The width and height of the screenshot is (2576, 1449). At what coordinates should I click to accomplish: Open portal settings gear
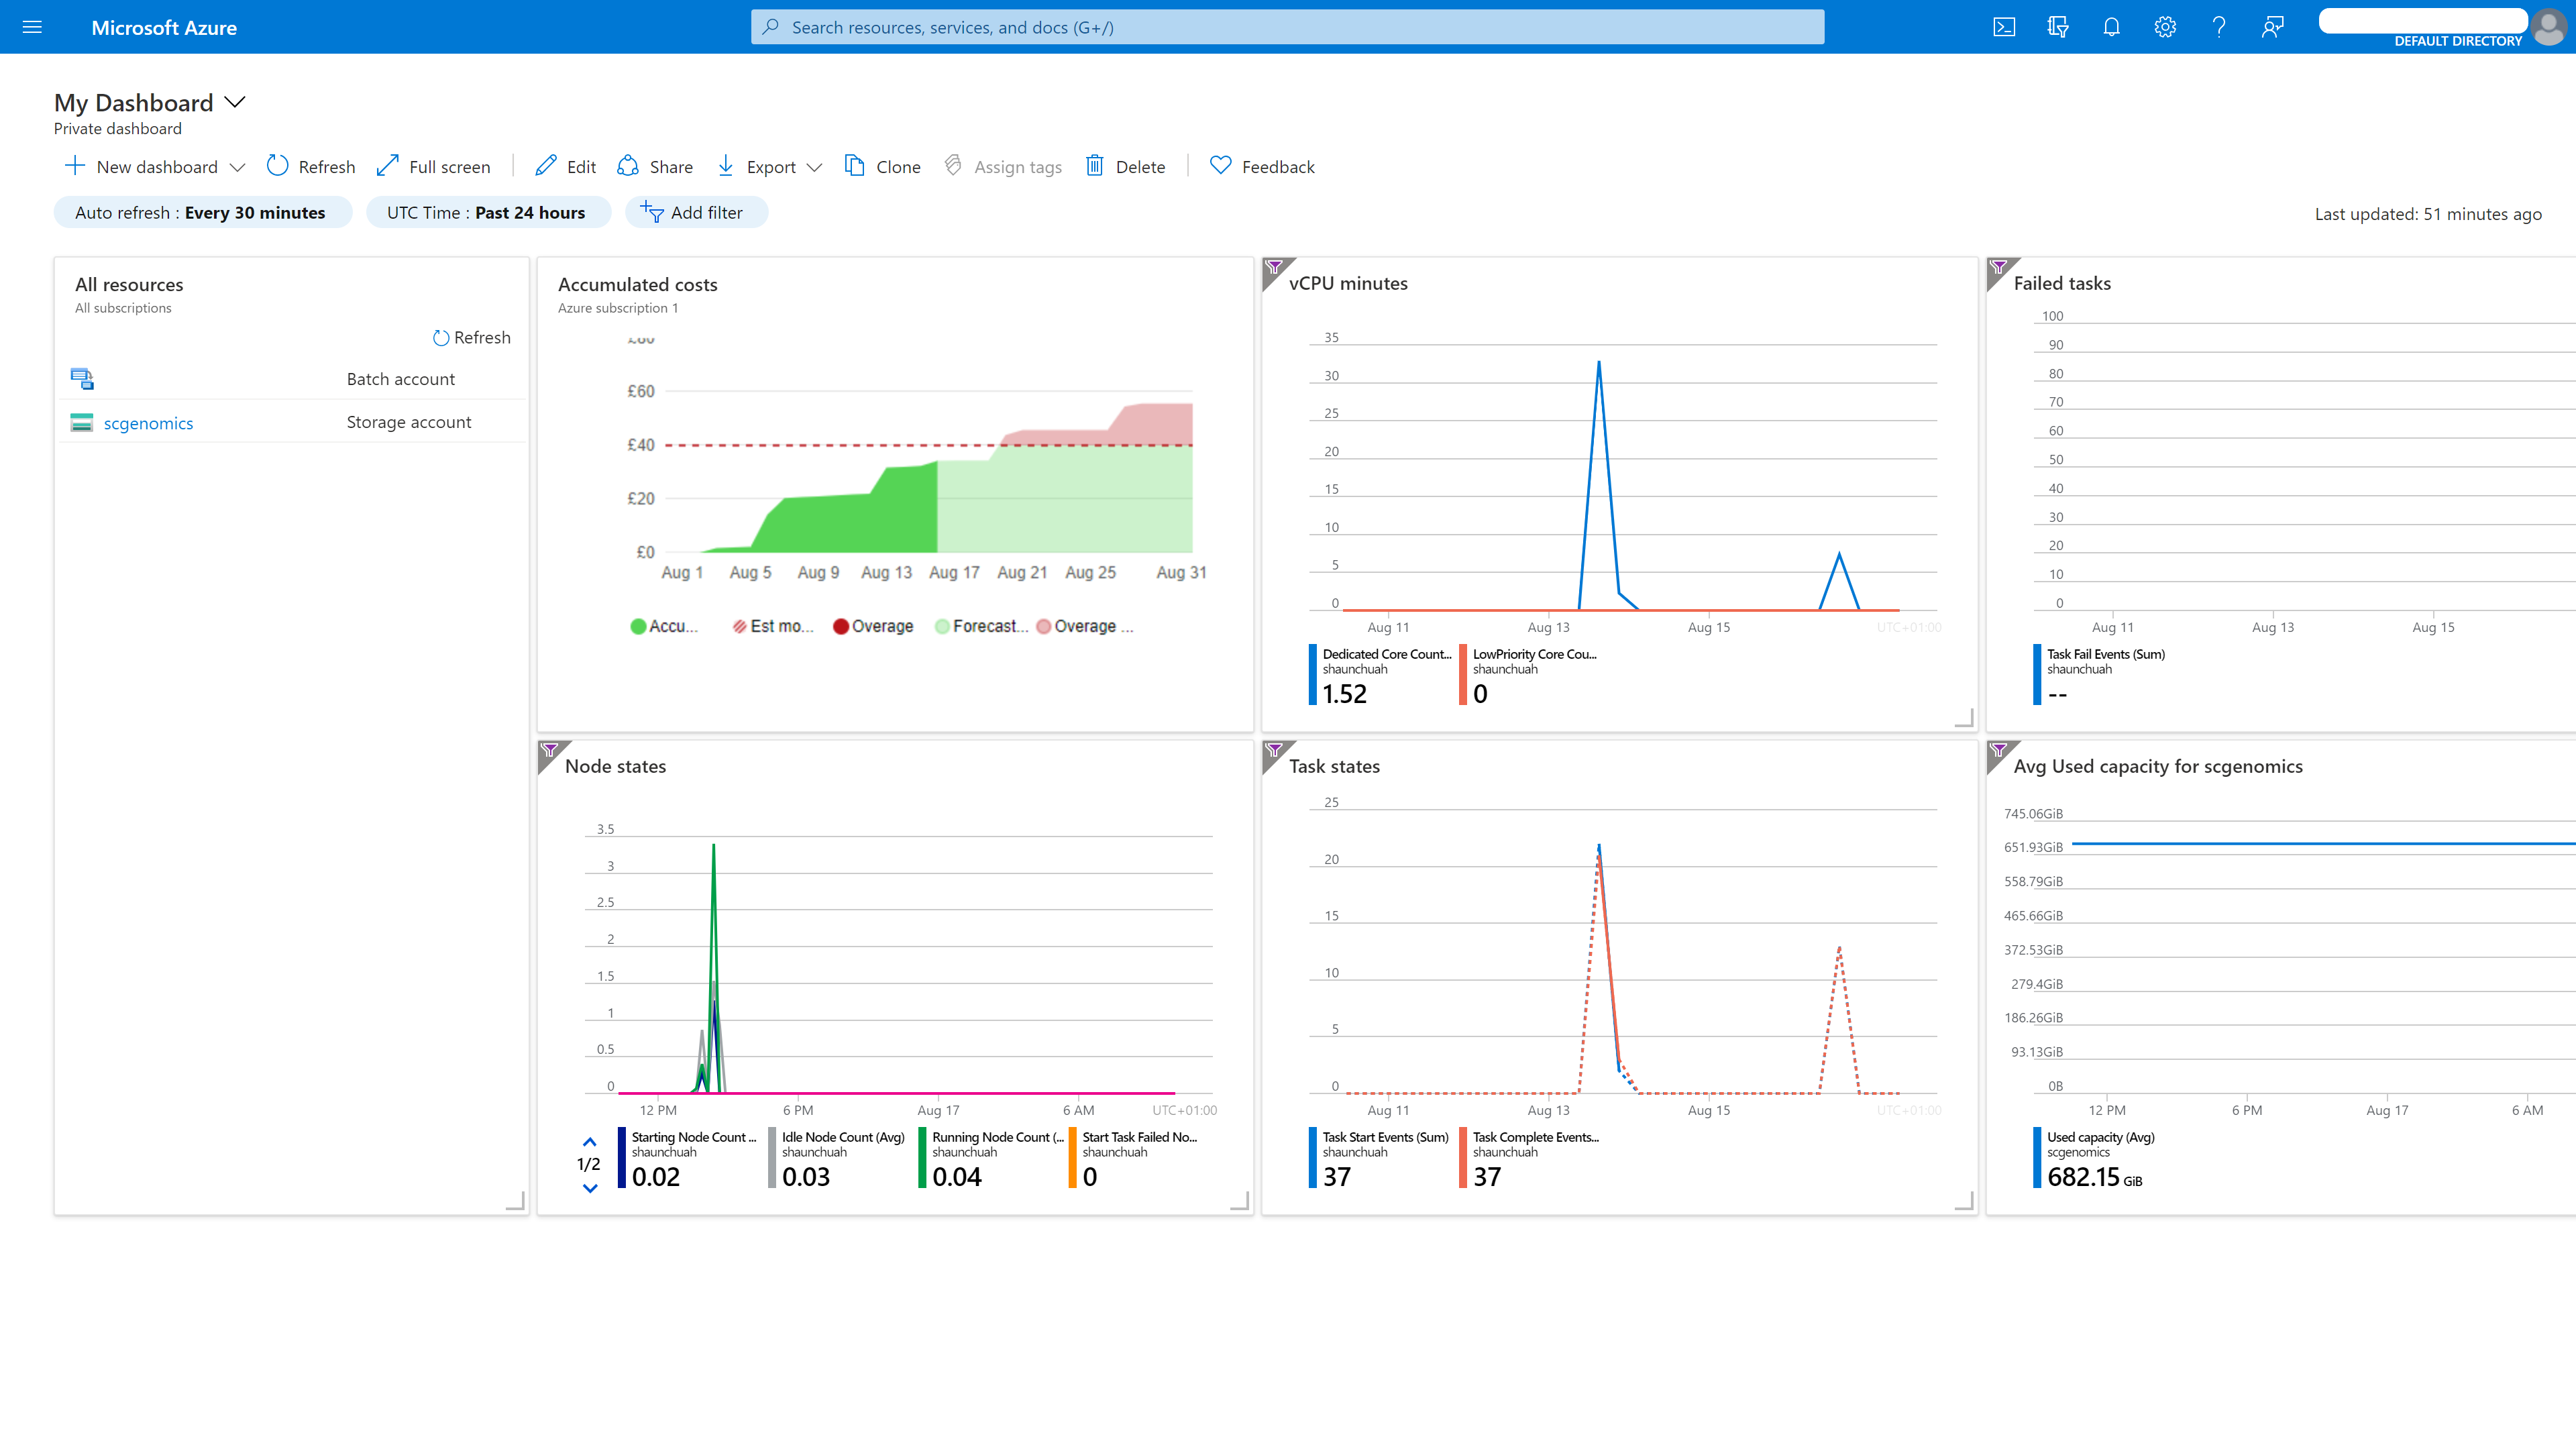[2165, 27]
